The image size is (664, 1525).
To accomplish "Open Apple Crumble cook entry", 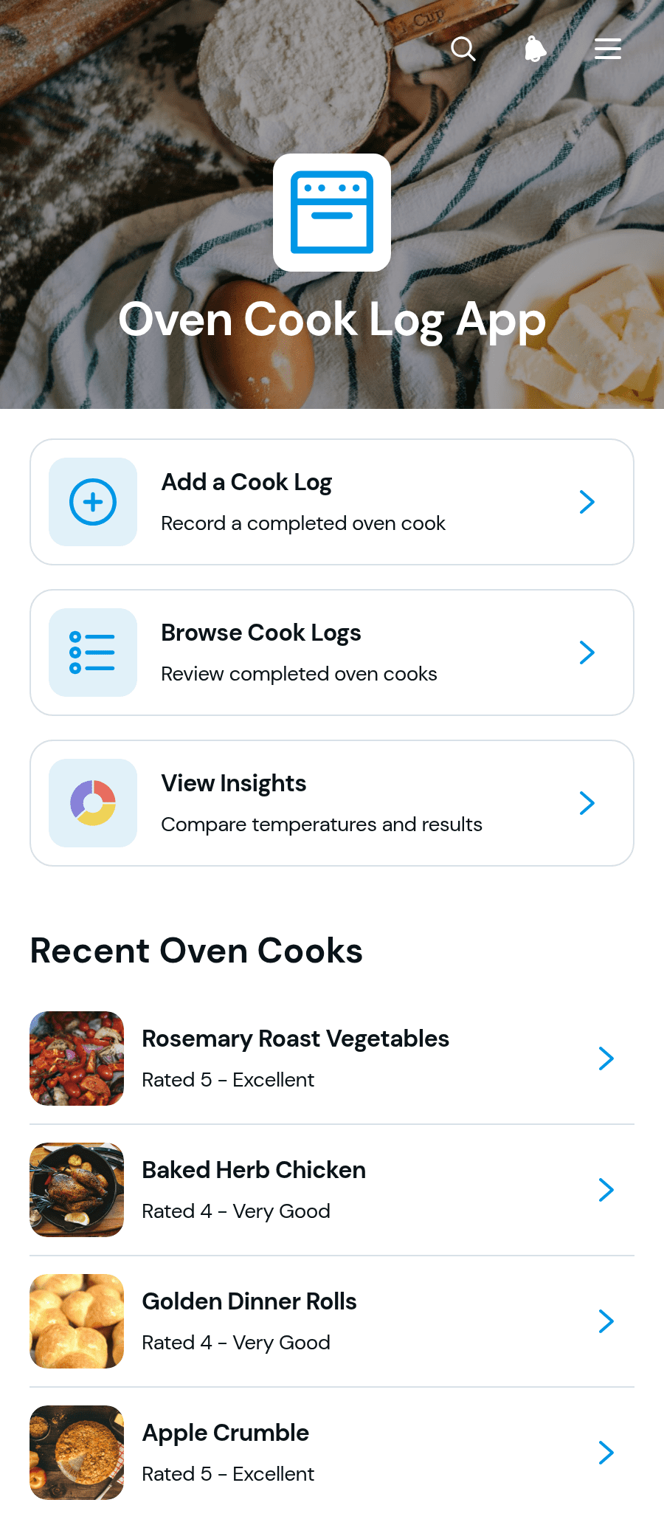I will (332, 1453).
